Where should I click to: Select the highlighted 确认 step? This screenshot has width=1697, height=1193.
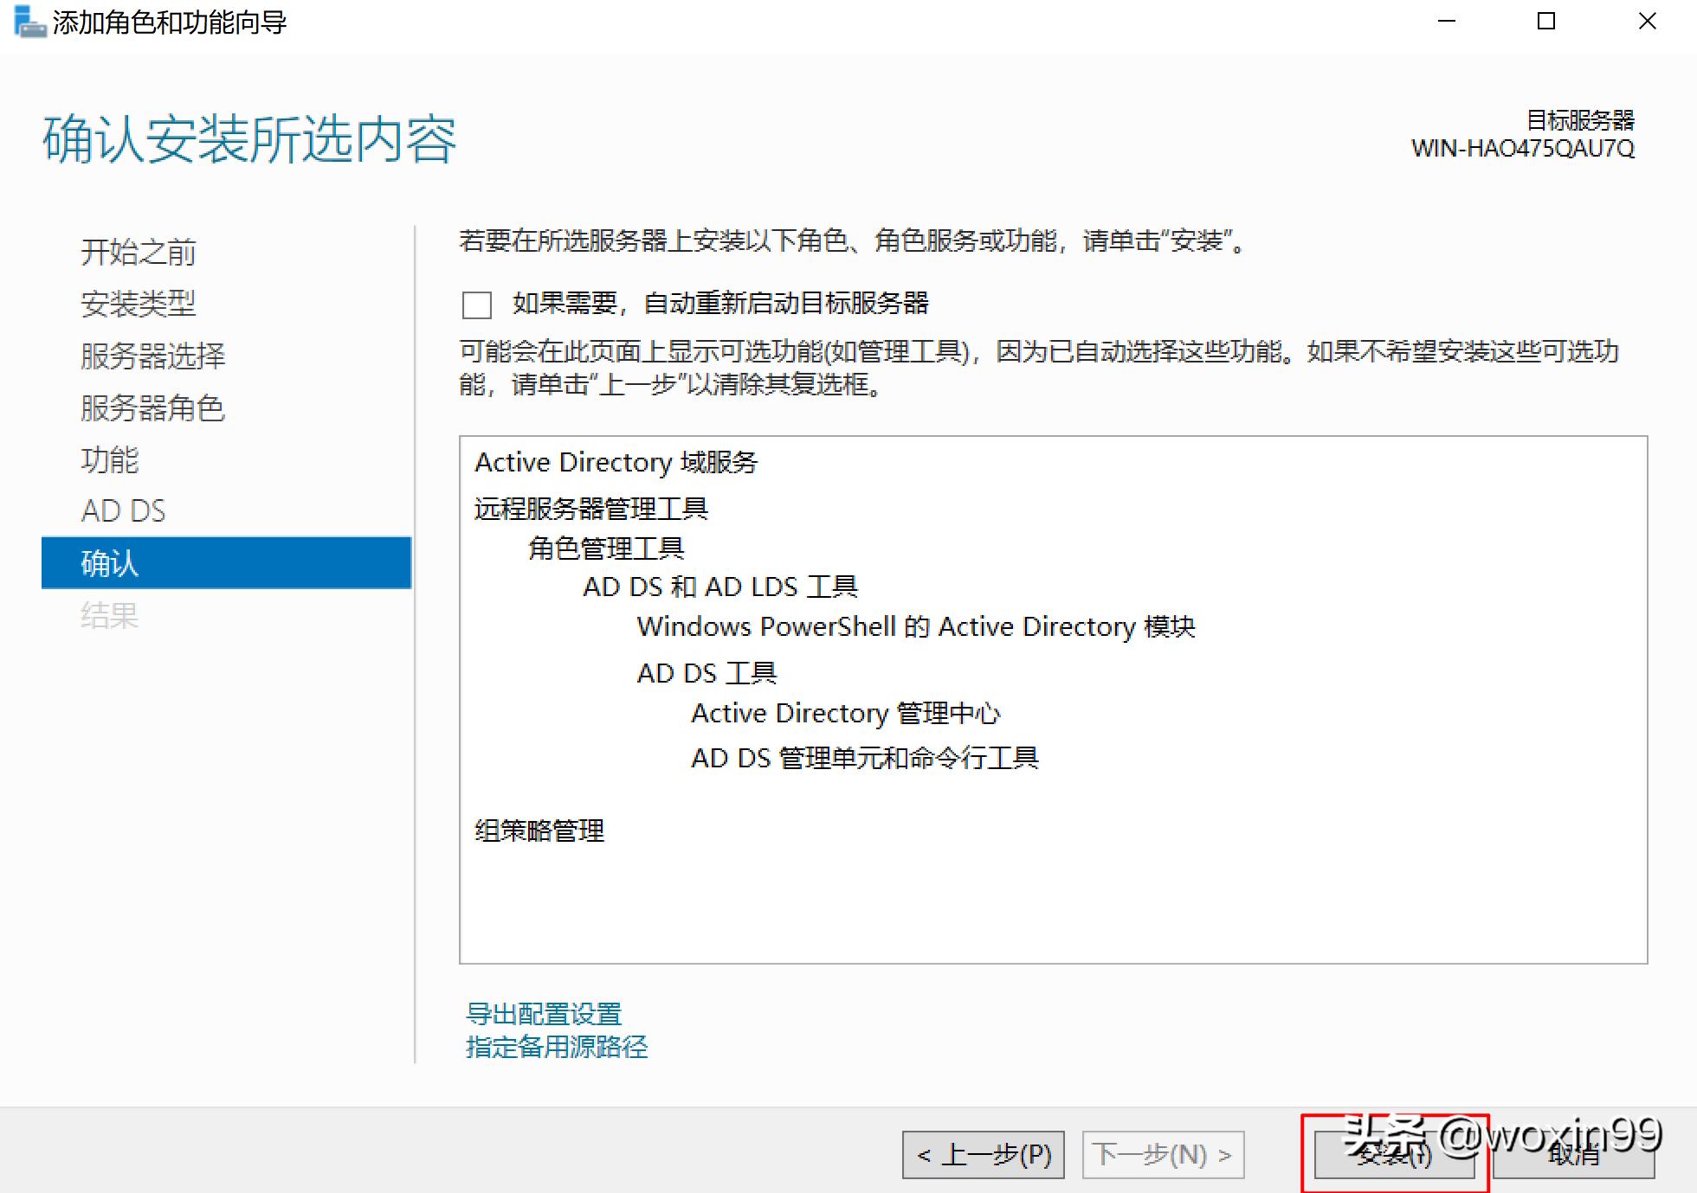click(x=110, y=563)
